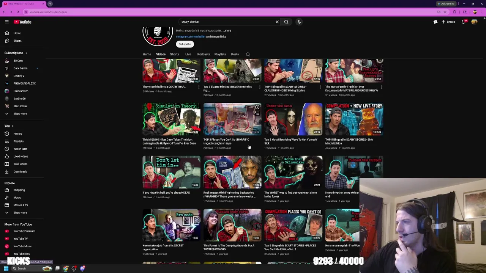Open 'Simulation Theory' MISSING Hiker video thumbnail

click(x=172, y=119)
